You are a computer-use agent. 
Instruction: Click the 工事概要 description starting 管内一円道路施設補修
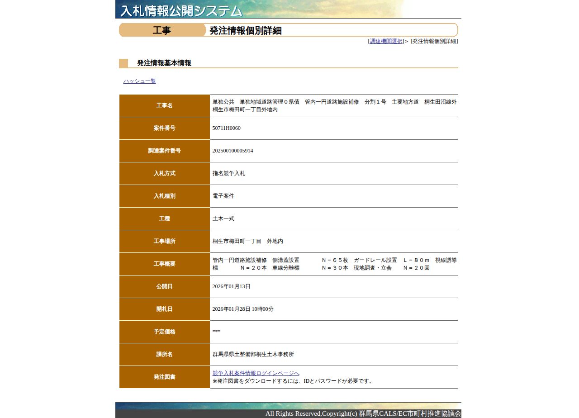click(335, 264)
